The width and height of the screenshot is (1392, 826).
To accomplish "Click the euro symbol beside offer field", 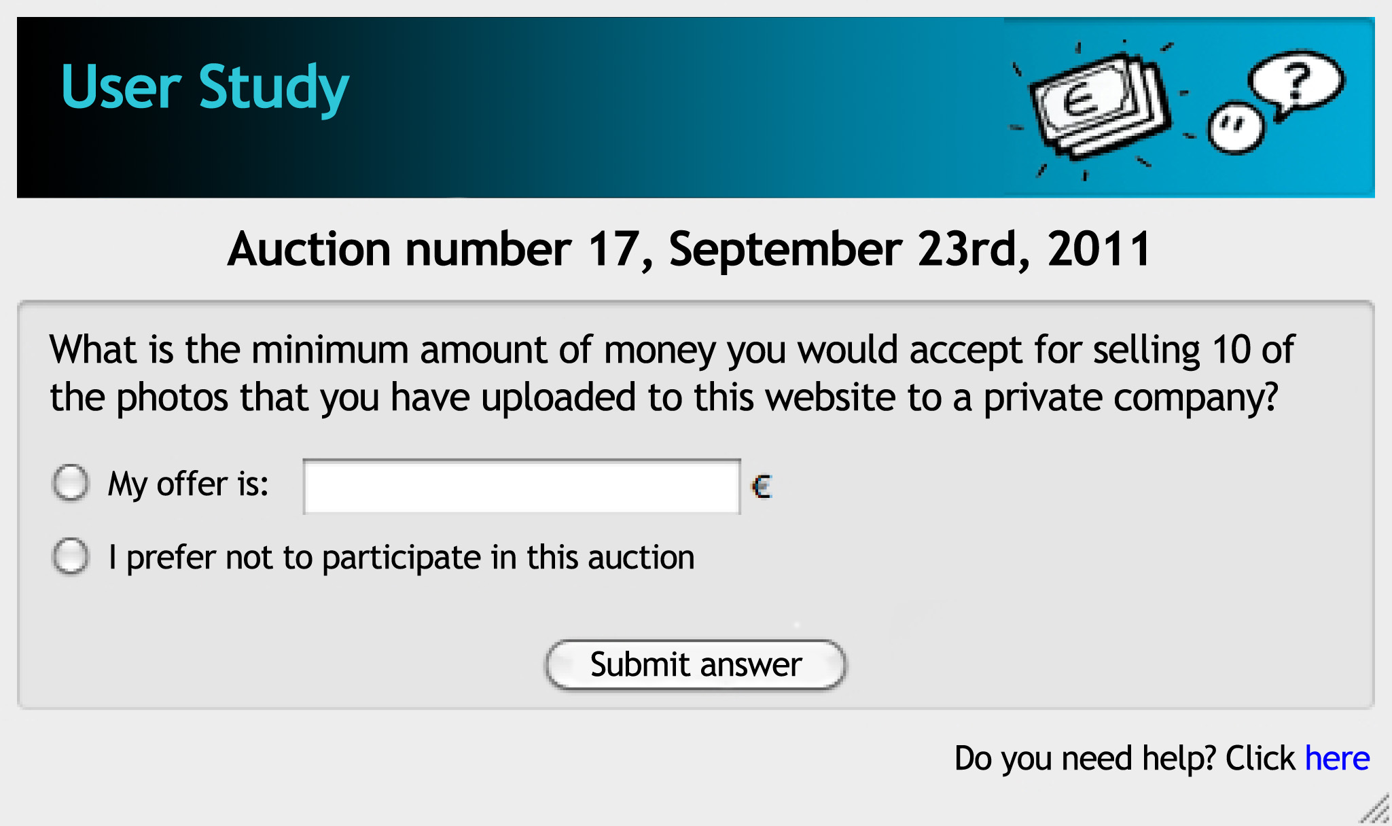I will click(762, 486).
